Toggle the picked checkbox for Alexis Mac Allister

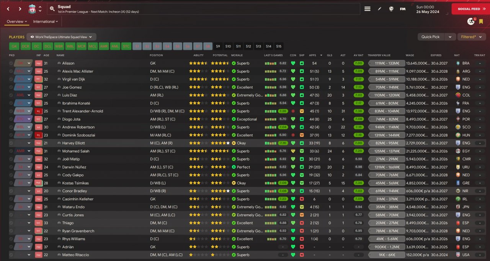pyautogui.click(x=11, y=71)
